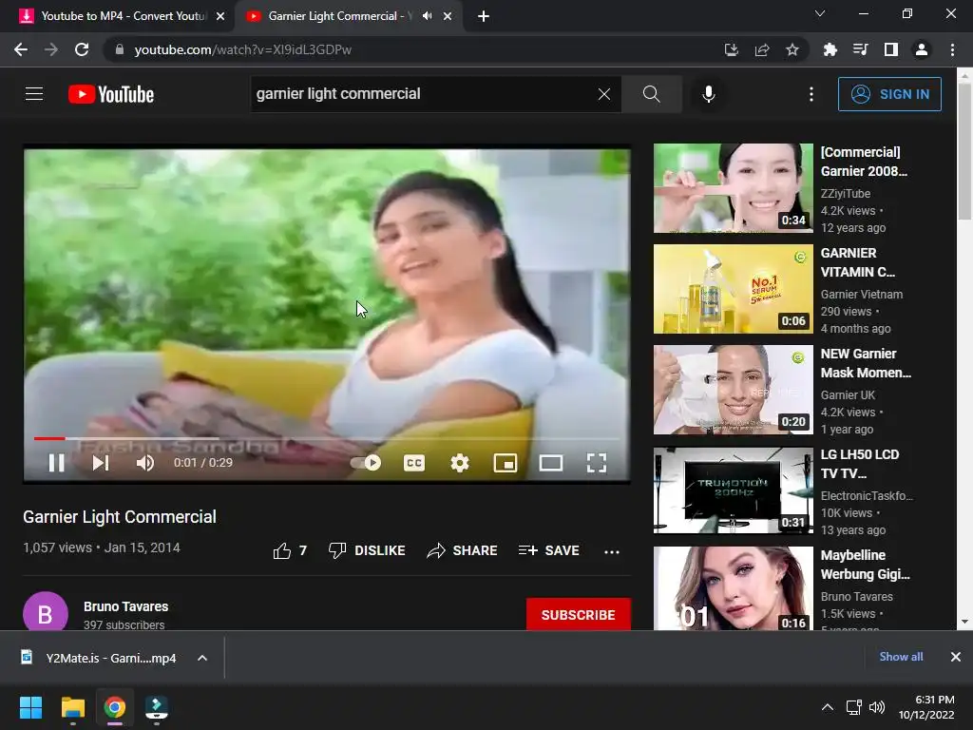
Task: Open the Windows Start menu
Action: 30,707
